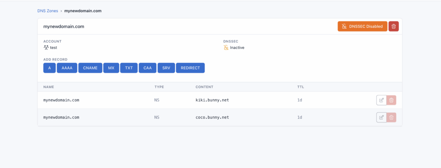The height and width of the screenshot is (168, 441).
Task: Add a new MX record
Action: (x=111, y=68)
